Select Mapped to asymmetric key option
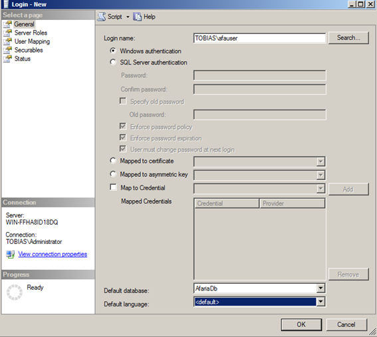 point(113,173)
